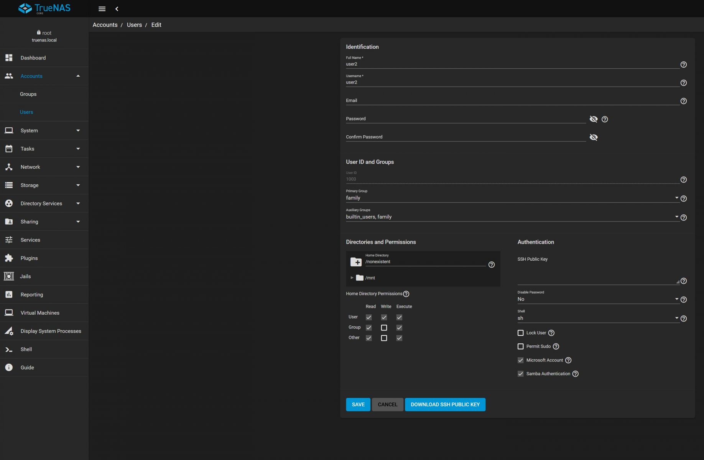Toggle the hamburger sidebar menu icon
Image resolution: width=704 pixels, height=460 pixels.
click(x=102, y=9)
